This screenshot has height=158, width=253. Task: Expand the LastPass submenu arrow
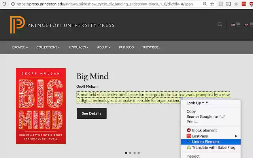236,136
